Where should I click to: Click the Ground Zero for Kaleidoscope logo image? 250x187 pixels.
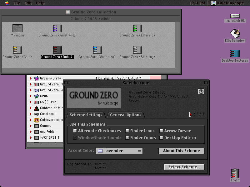tap(93, 98)
